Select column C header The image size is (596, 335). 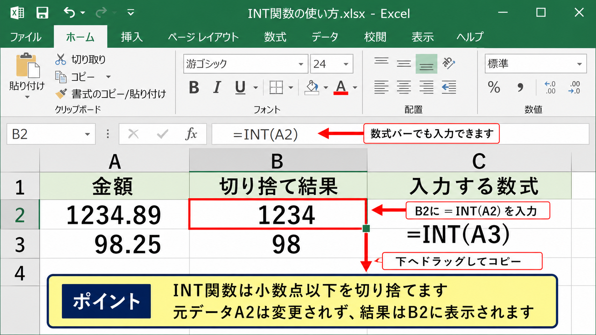pos(469,161)
